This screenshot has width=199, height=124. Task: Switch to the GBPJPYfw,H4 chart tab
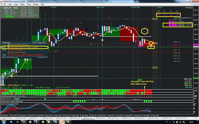(100, 118)
